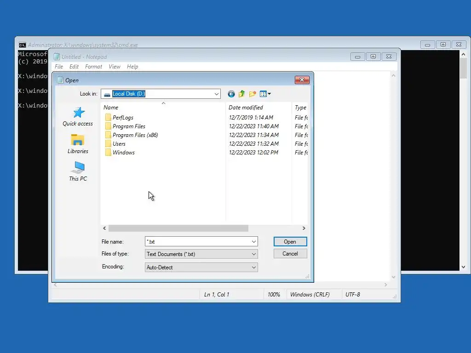
Task: Click the Program Files date 12/22/2023 11:40 AM
Action: [x=254, y=126]
